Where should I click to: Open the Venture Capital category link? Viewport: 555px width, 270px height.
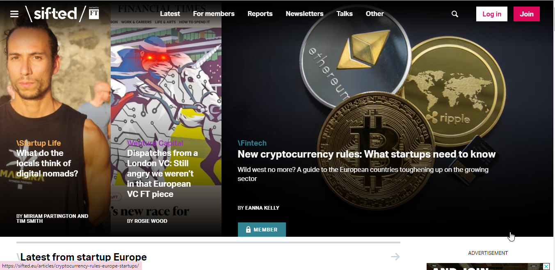[155, 143]
